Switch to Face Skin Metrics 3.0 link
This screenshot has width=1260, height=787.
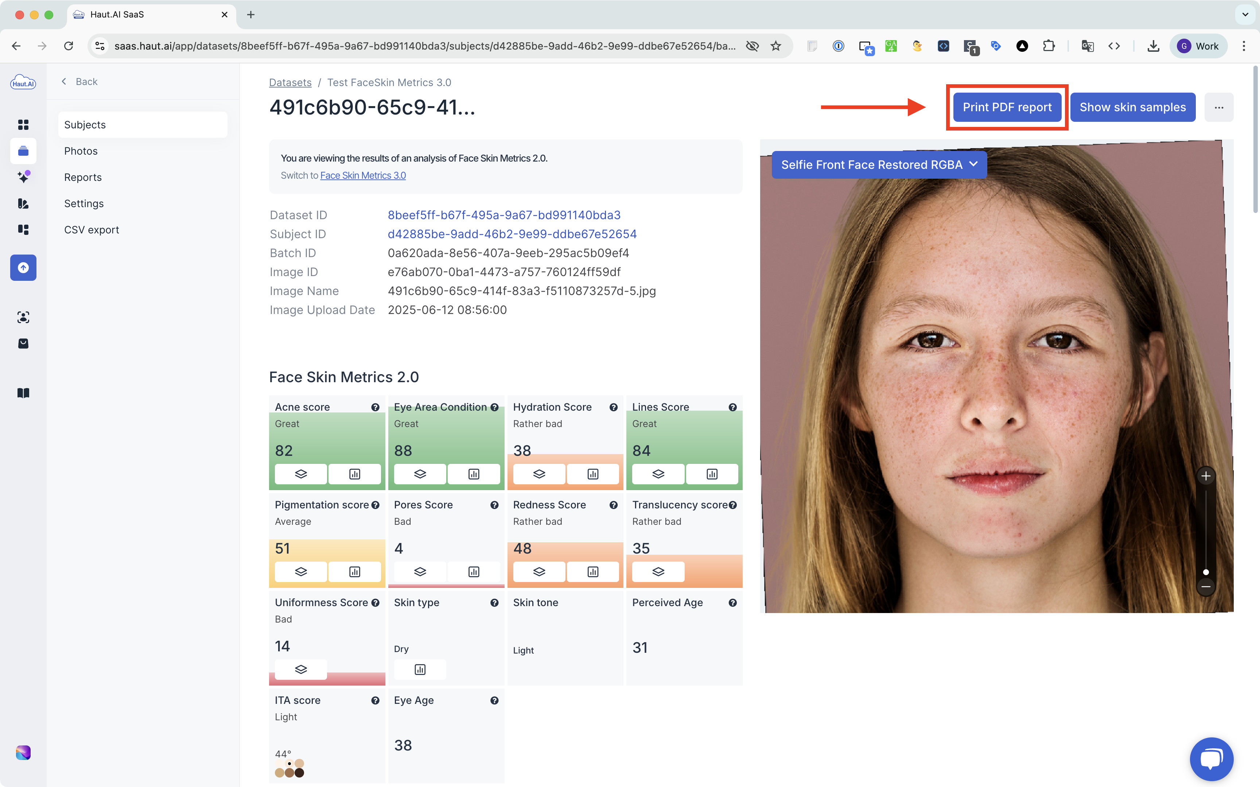point(363,175)
